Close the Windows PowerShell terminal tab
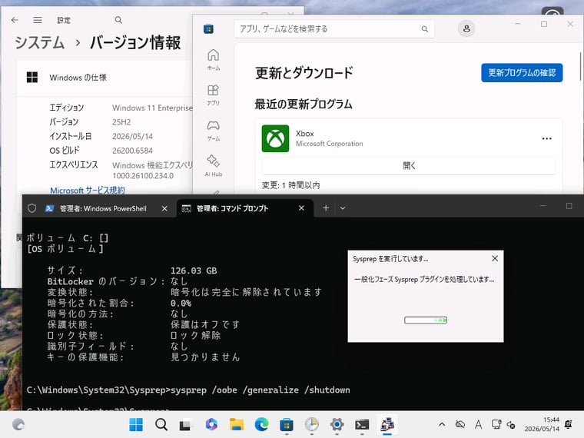The width and height of the screenshot is (584, 438). pyautogui.click(x=164, y=208)
